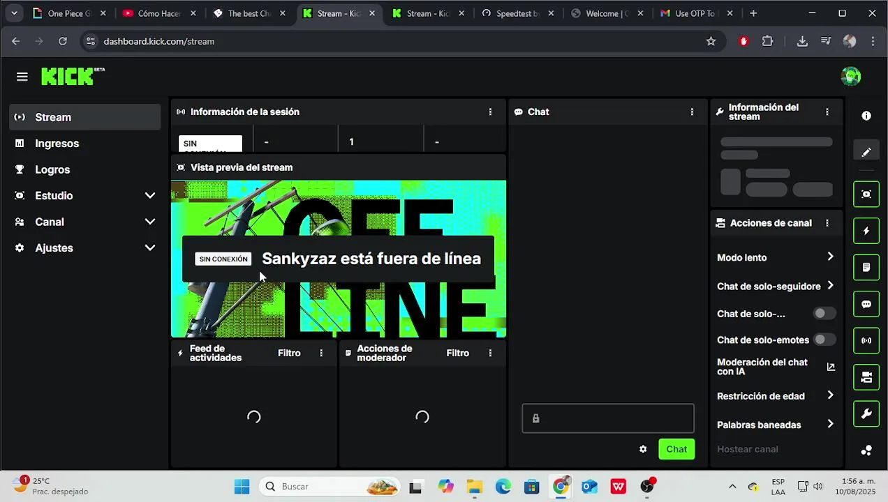Click 'Sankyzaz está fuera de línea' text

(x=371, y=259)
